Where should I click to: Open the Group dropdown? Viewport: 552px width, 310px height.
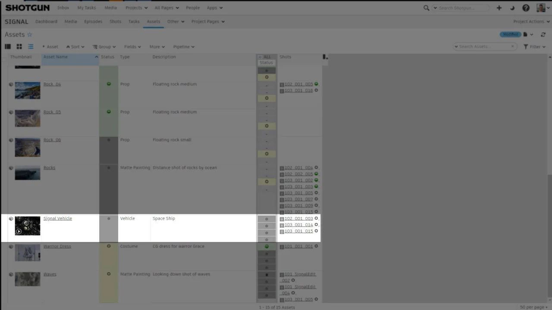104,46
